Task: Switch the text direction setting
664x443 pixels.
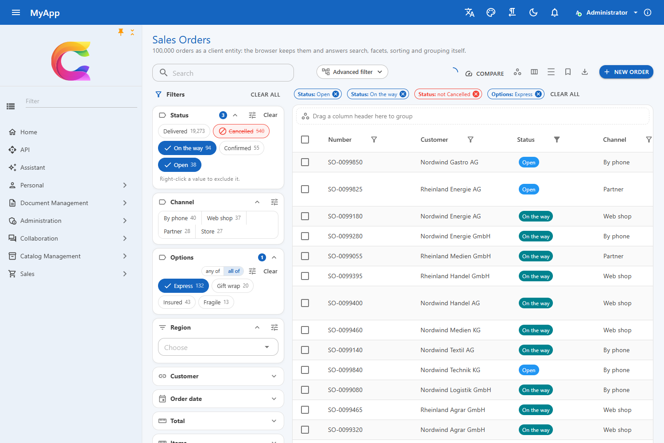Action: tap(512, 12)
